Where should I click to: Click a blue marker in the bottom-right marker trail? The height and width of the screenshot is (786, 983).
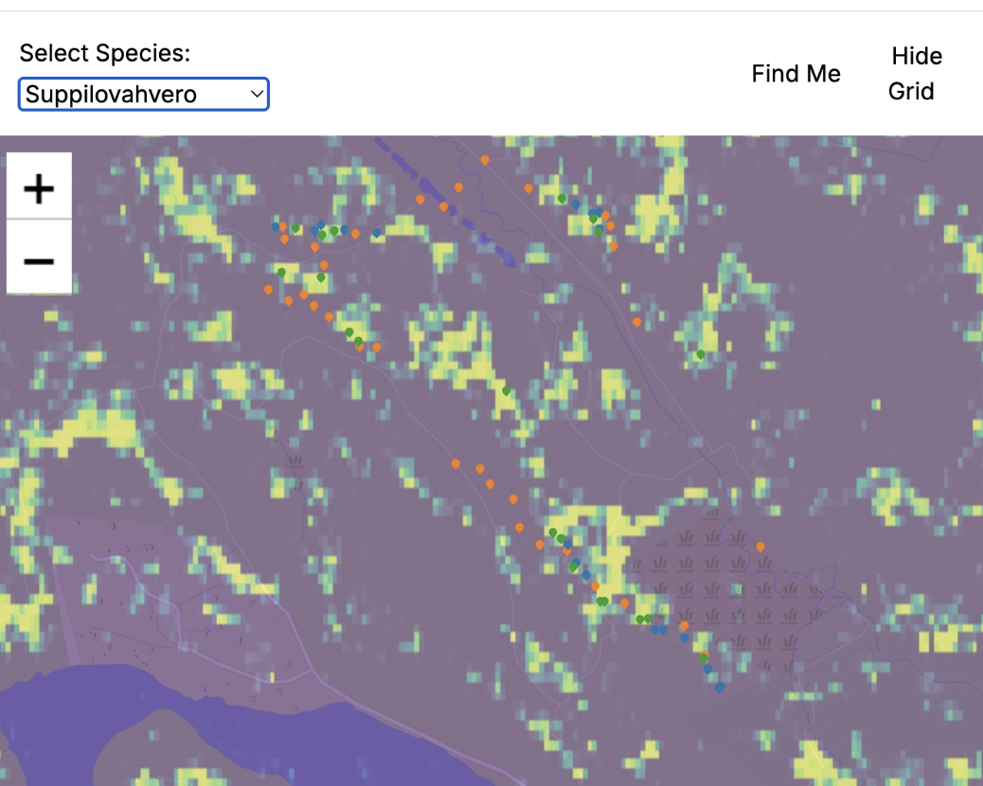(685, 636)
